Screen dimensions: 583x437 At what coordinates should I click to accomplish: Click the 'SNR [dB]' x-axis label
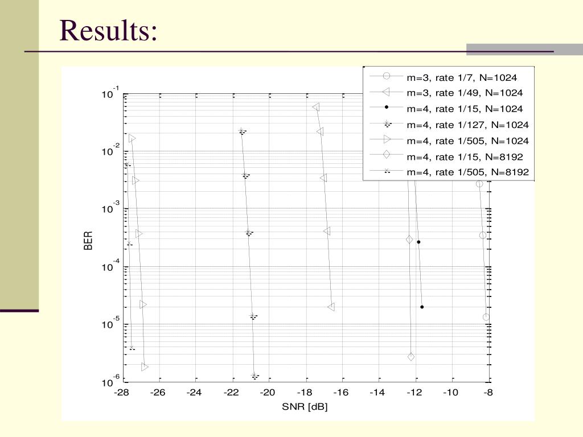pos(305,406)
